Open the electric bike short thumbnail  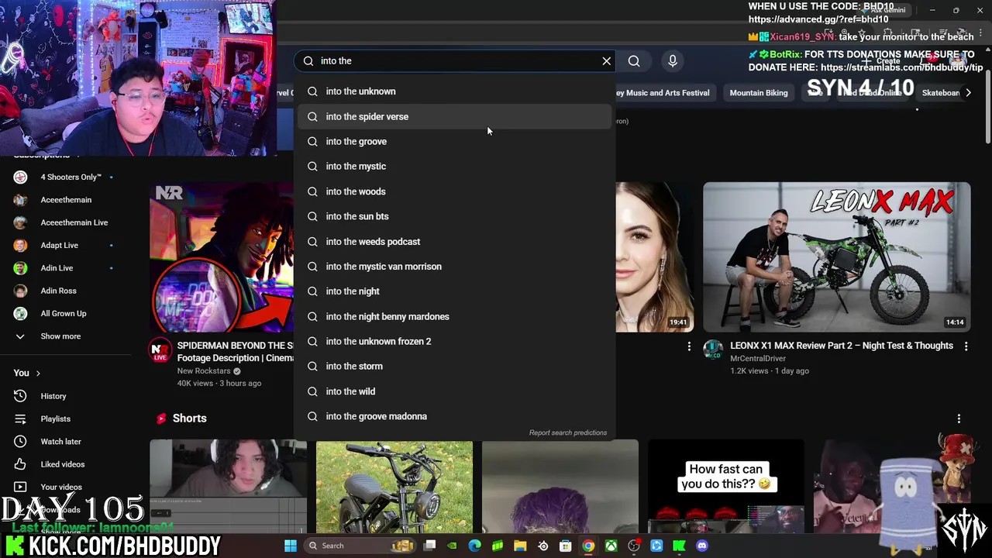(x=394, y=487)
